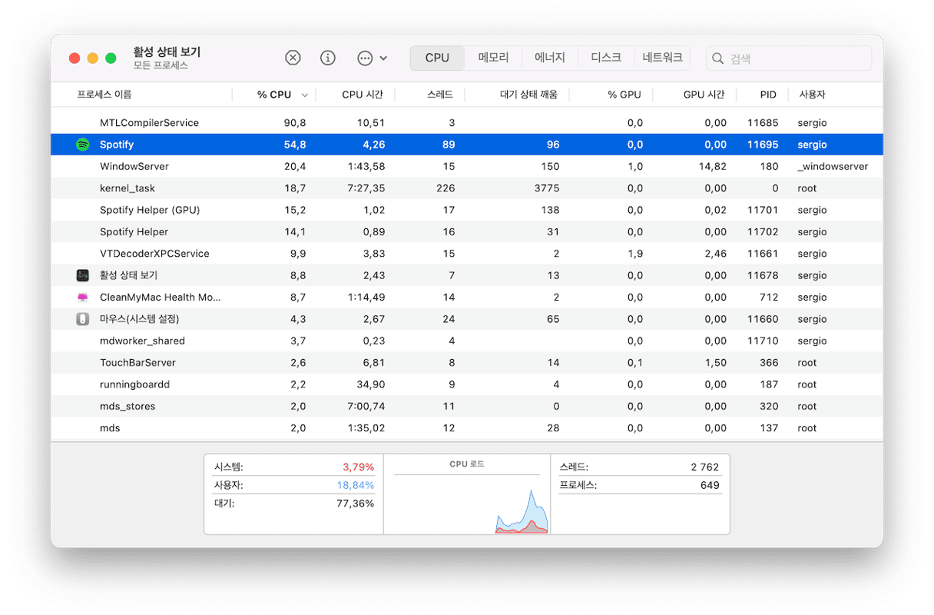The height and width of the screenshot is (615, 934).
Task: Click inside the 검색 search field
Action: (789, 58)
